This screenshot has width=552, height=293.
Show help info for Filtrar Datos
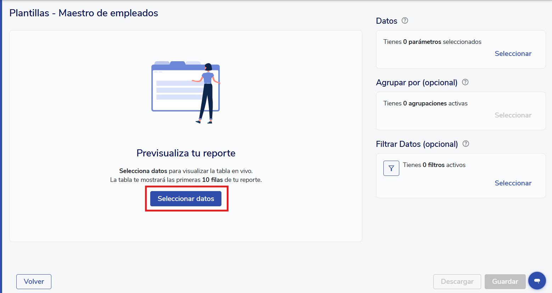[466, 144]
